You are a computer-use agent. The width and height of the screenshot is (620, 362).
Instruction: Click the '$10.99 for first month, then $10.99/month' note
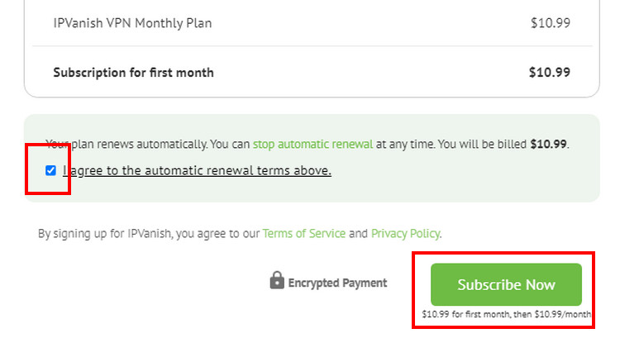click(506, 314)
